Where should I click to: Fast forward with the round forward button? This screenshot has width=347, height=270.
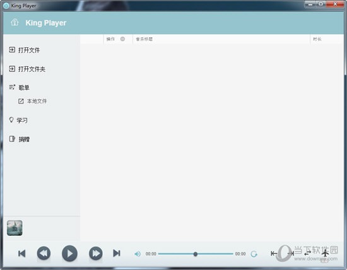[96, 253]
